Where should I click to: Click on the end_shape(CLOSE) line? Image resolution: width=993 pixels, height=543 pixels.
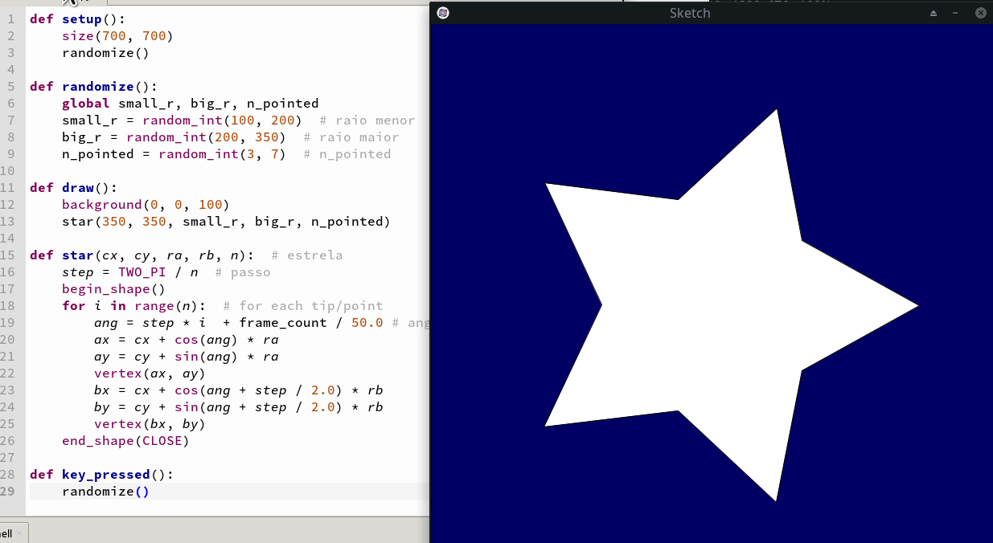click(125, 441)
